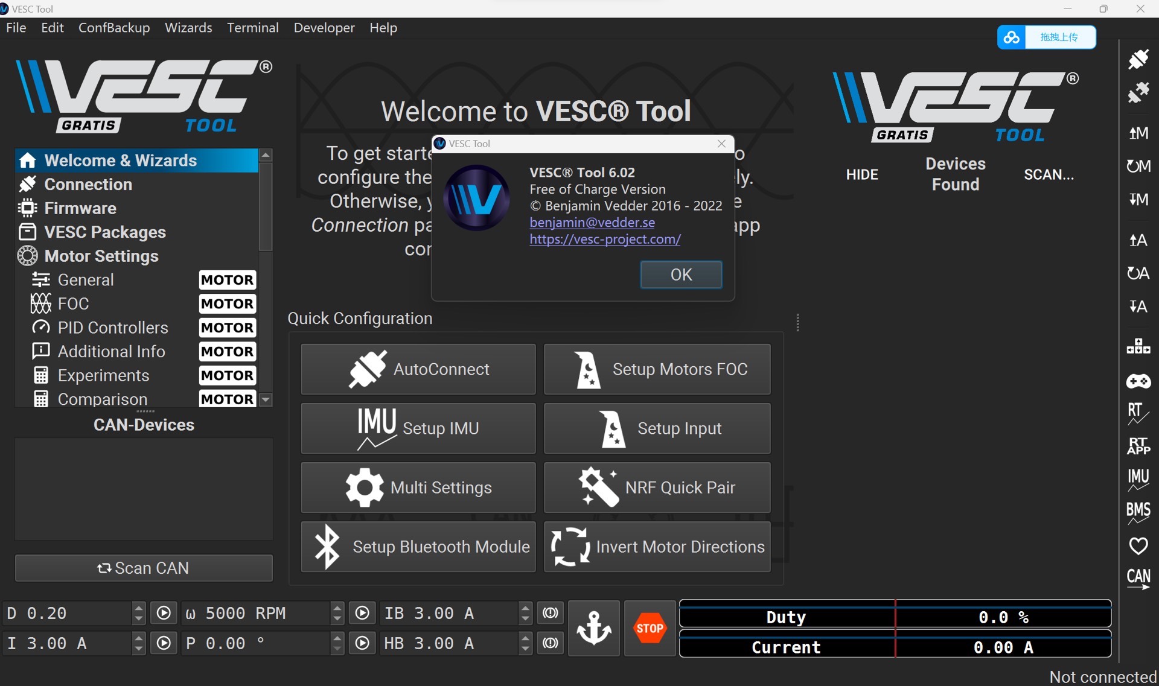Click the Scan CAN button
This screenshot has width=1159, height=686.
click(144, 568)
